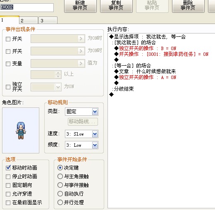This screenshot has height=210, width=215.
Task: Select the 分歧结束 line
Action: click(x=123, y=89)
